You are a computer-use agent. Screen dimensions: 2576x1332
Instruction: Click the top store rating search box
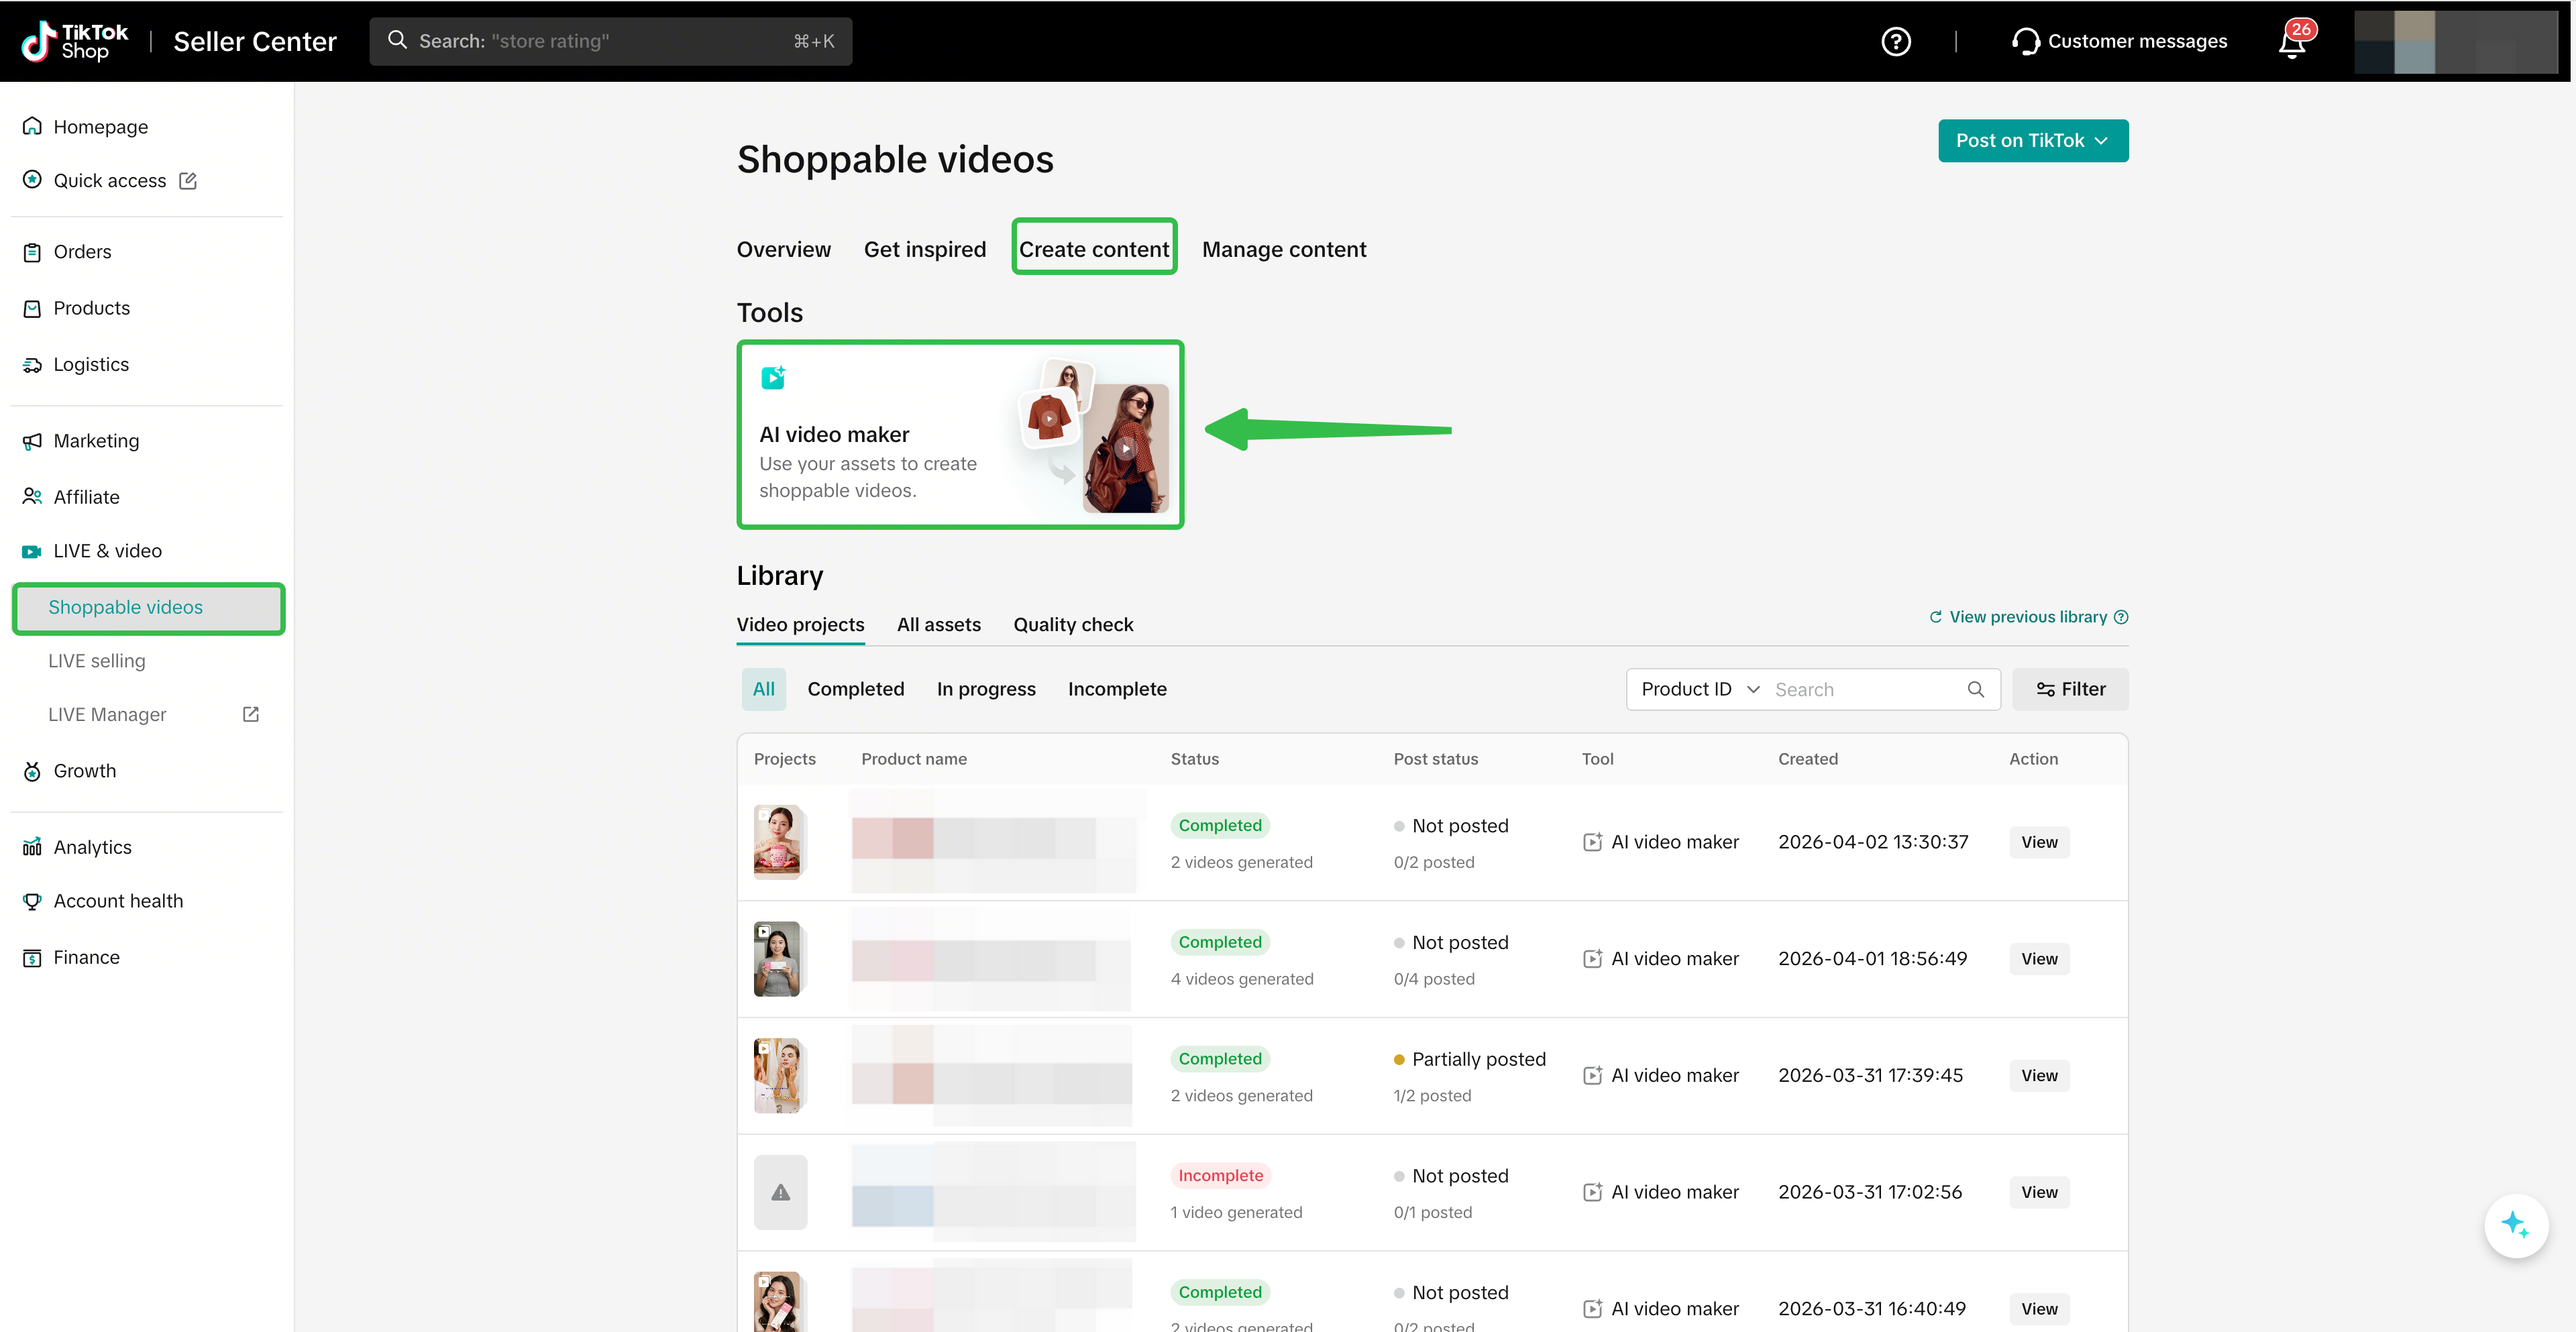610,41
